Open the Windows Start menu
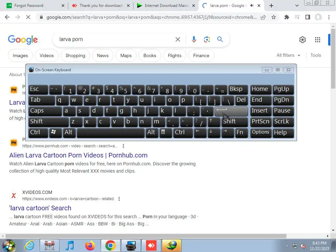The width and height of the screenshot is (336, 252). (9, 245)
